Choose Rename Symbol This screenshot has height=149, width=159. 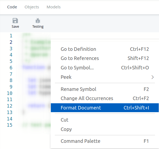(105, 89)
